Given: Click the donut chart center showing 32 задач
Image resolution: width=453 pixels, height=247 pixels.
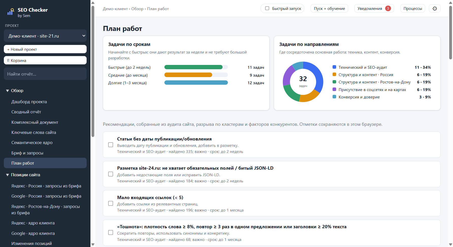Looking at the screenshot, I should tap(303, 81).
